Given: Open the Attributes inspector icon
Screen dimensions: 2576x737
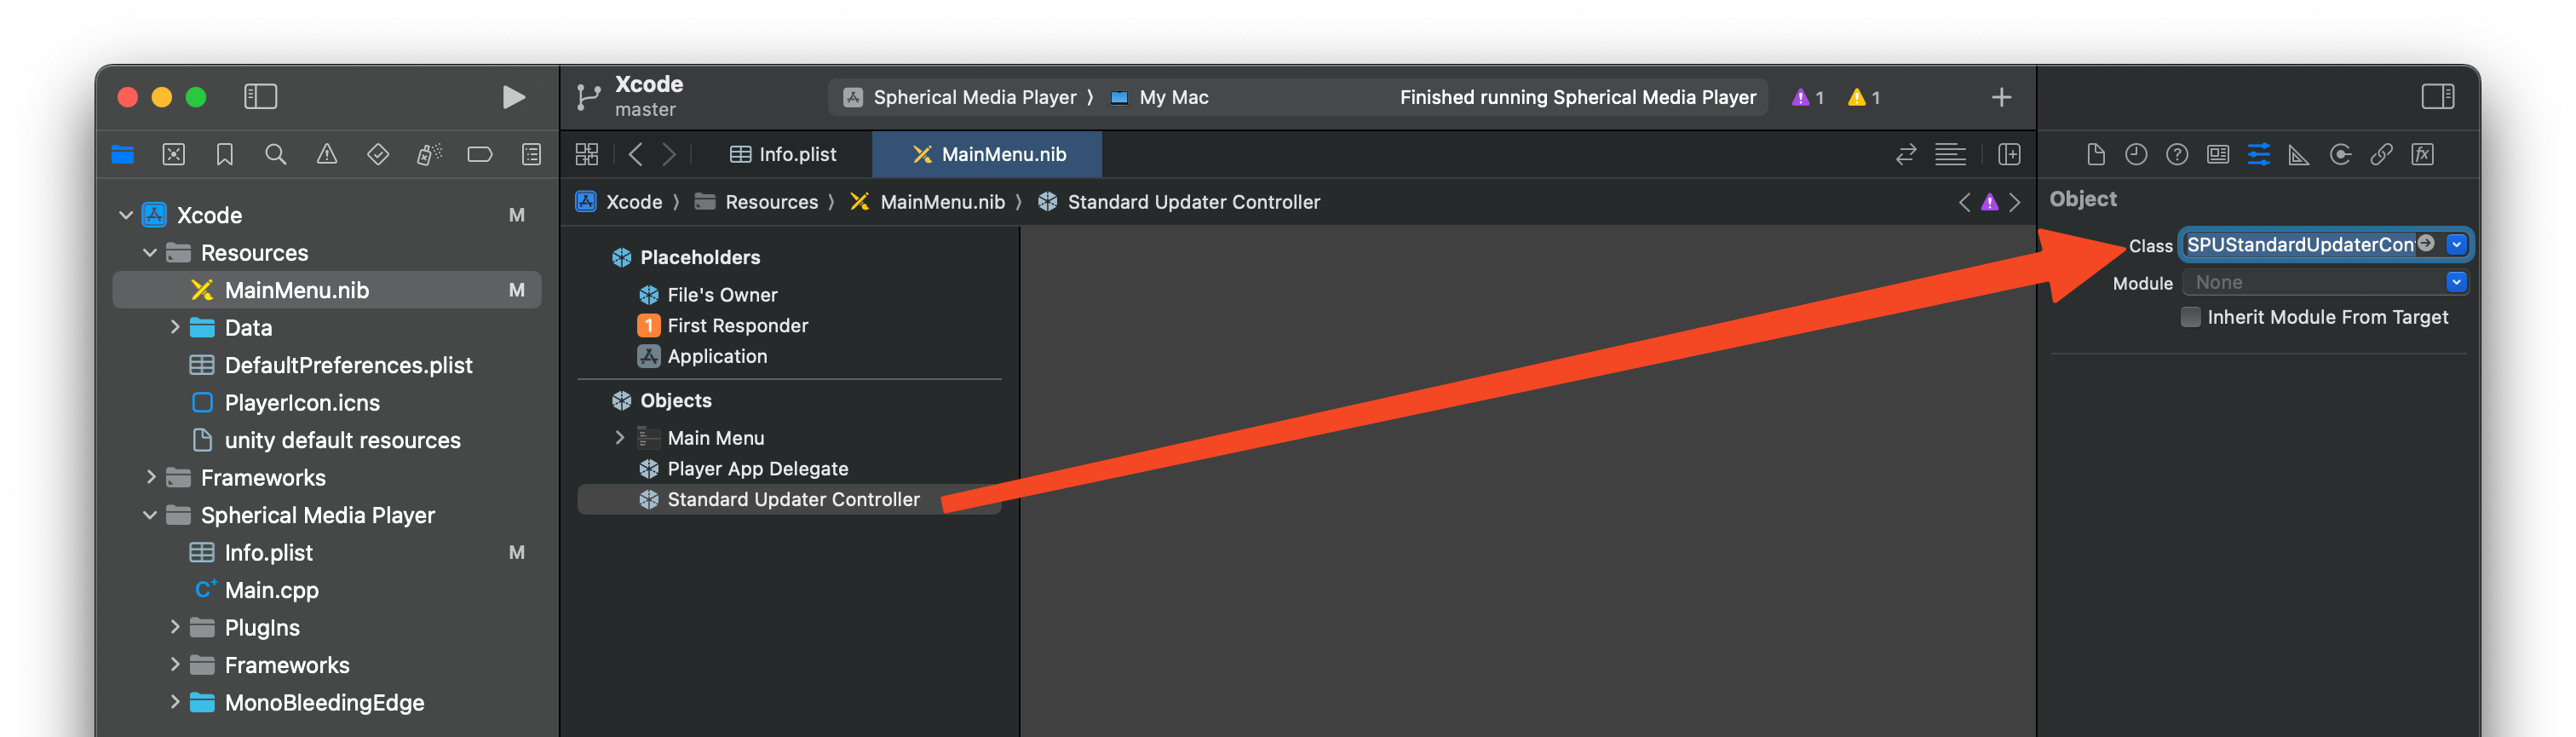Looking at the screenshot, I should [2258, 155].
